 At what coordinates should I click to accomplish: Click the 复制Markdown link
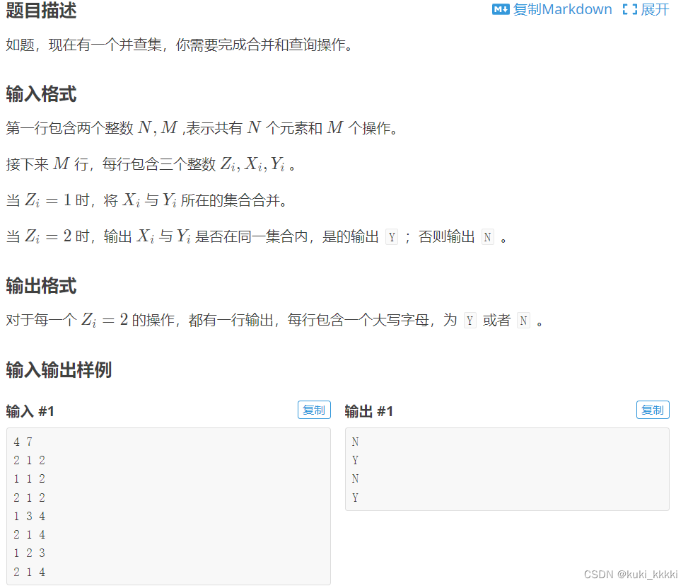click(x=562, y=9)
